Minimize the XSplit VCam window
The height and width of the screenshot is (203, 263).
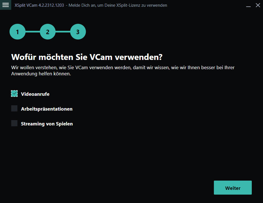pyautogui.click(x=248, y=5)
